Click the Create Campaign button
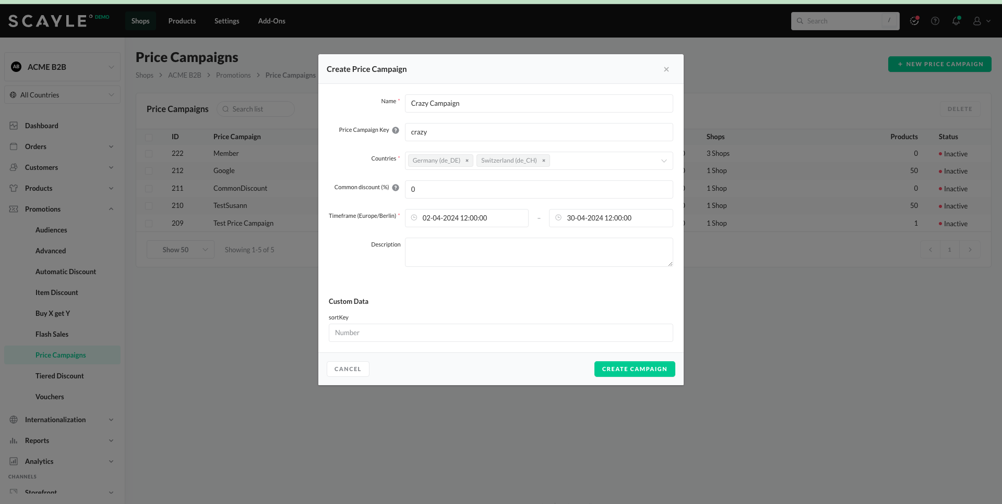 [x=634, y=369]
